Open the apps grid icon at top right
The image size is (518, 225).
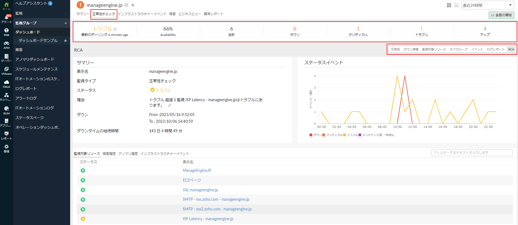point(449,5)
